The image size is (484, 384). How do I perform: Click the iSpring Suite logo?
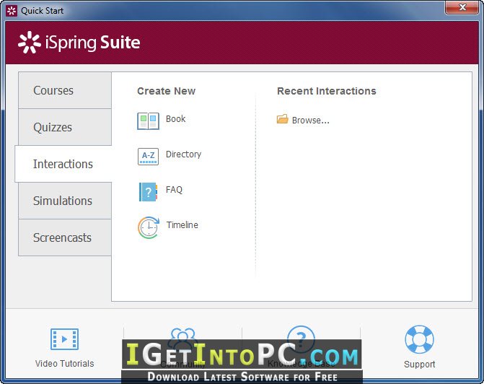point(79,43)
